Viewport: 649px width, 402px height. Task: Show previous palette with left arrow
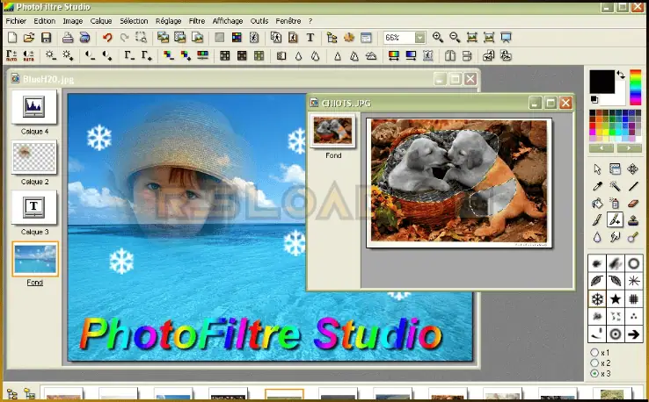(x=602, y=148)
